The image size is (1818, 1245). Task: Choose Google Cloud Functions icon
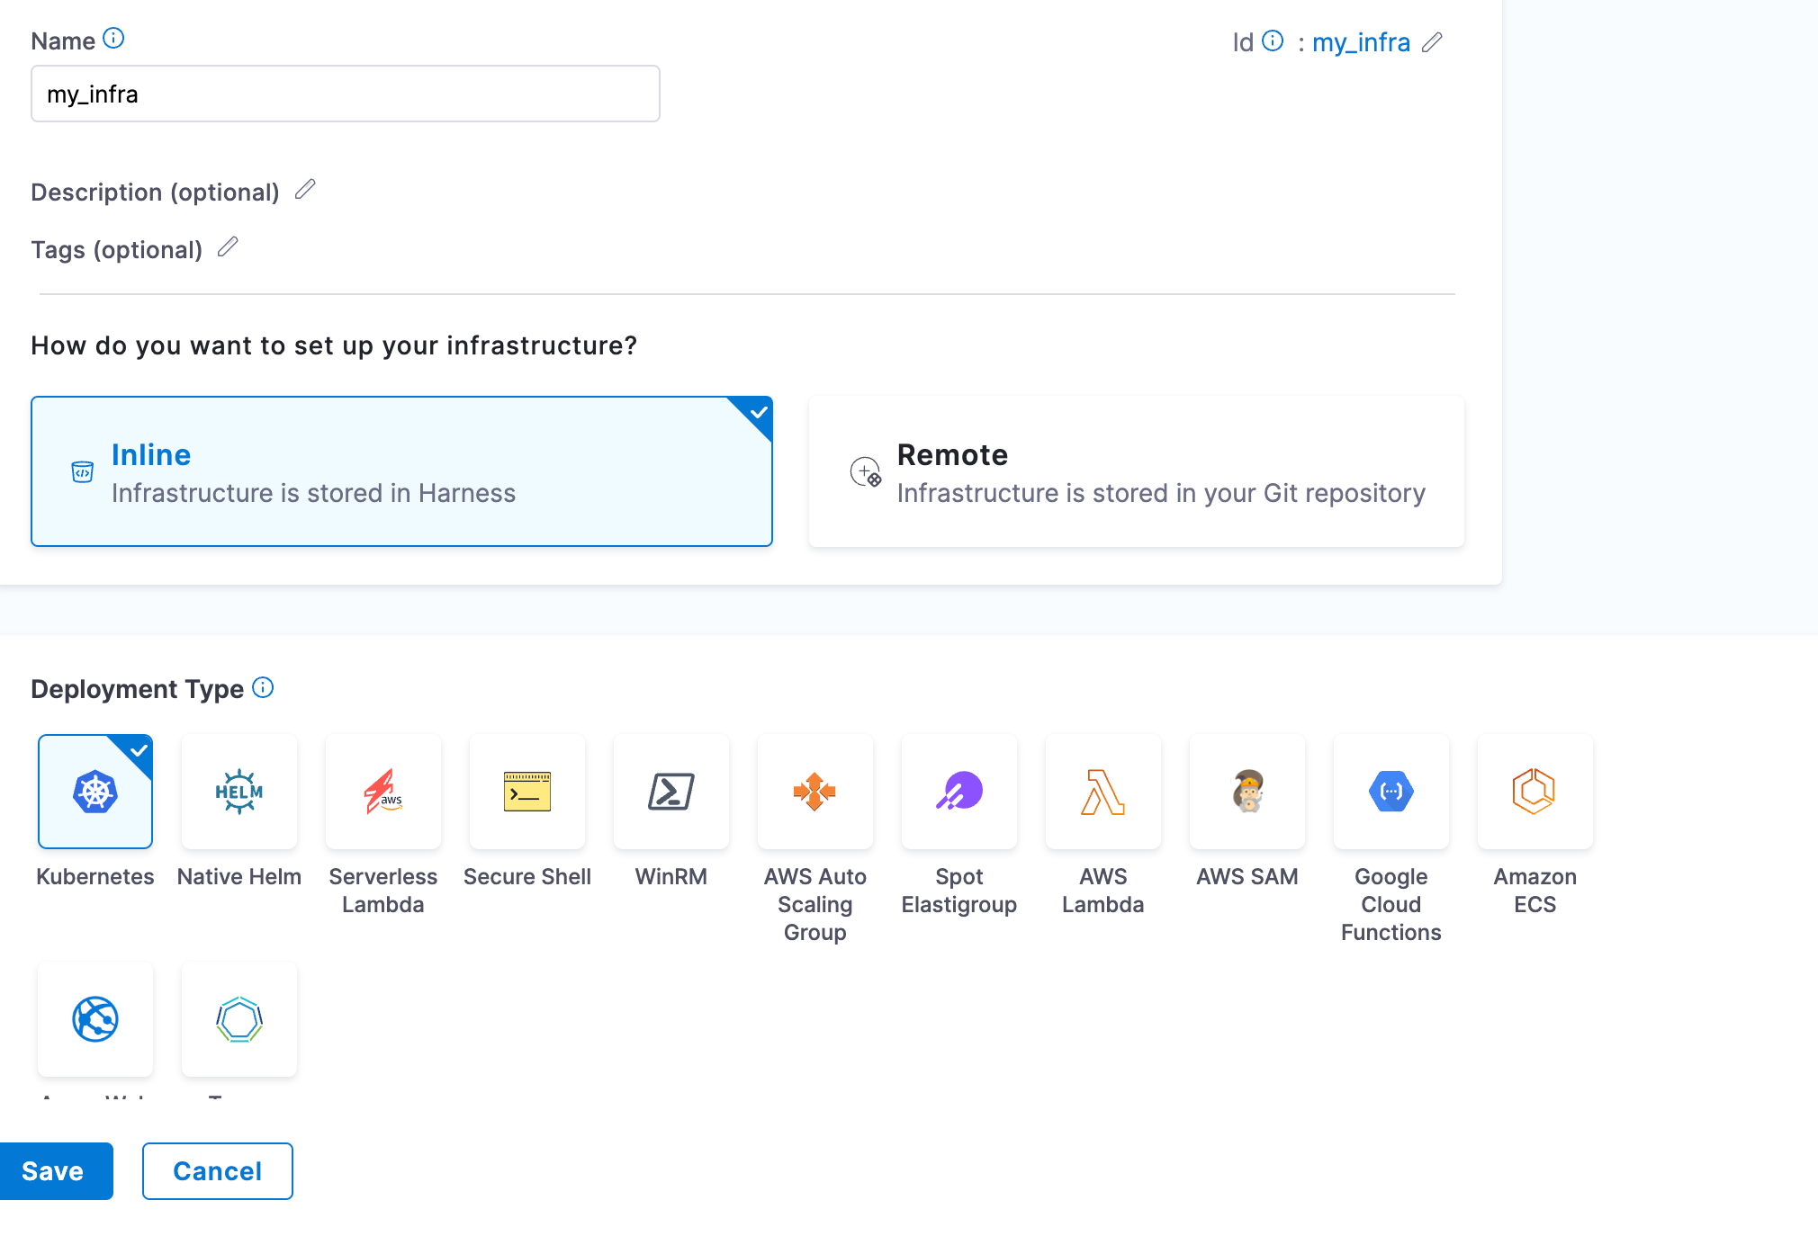tap(1391, 792)
